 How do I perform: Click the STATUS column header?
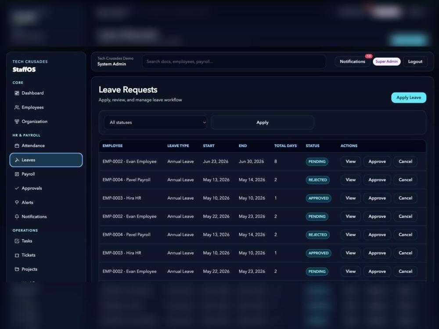click(313, 146)
